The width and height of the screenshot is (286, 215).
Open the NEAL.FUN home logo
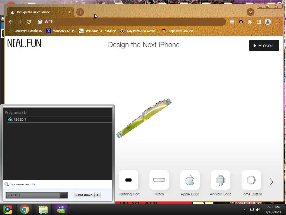[x=24, y=43]
